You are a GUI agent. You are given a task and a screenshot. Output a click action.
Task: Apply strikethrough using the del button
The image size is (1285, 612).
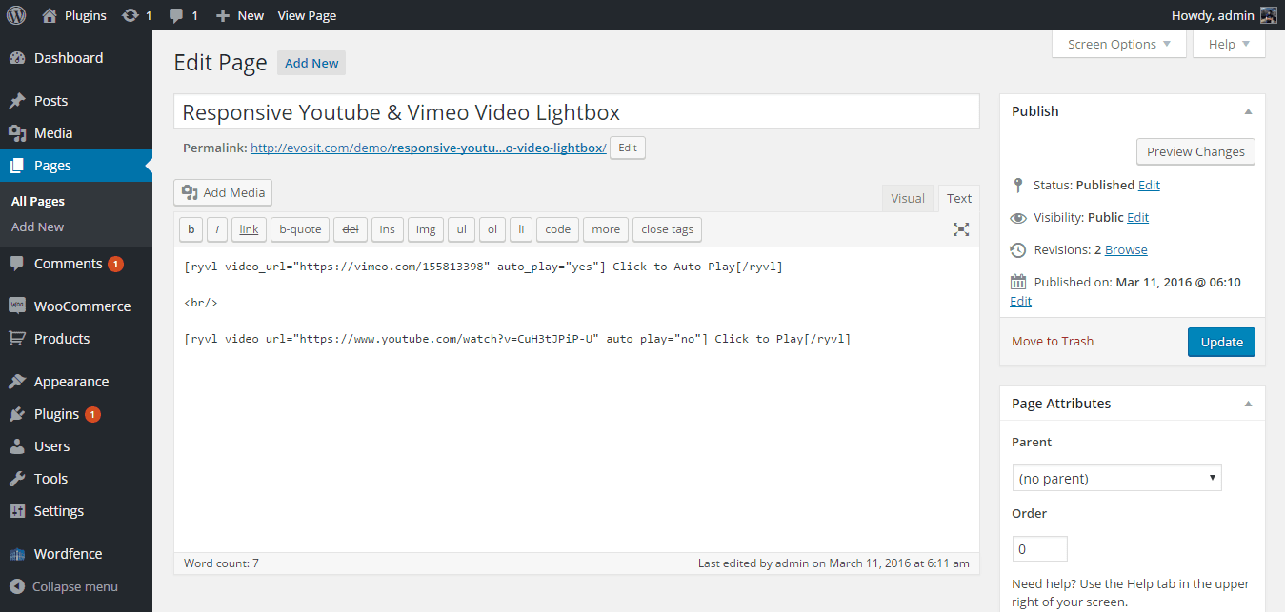(350, 229)
